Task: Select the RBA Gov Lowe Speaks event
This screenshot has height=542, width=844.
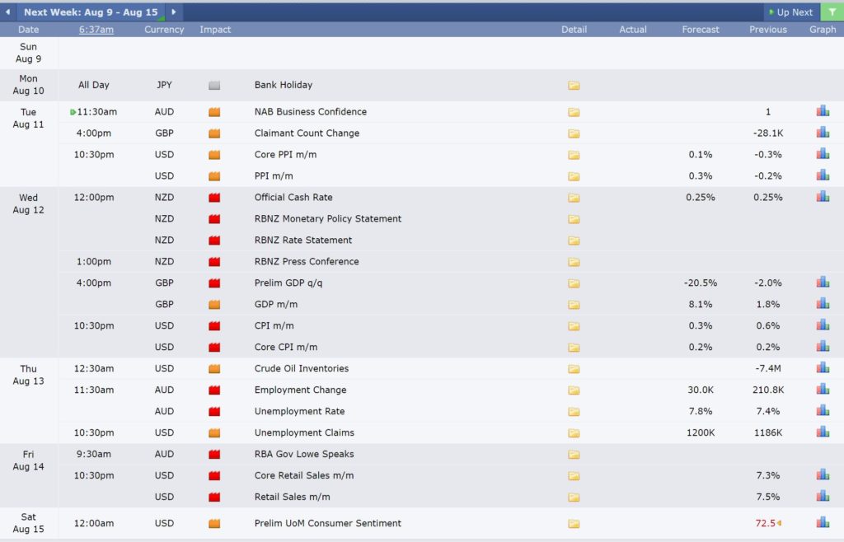Action: pos(304,454)
